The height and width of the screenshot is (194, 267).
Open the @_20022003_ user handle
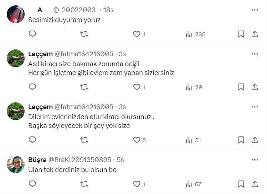tap(75, 10)
